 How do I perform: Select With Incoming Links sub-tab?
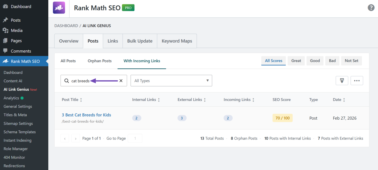142,61
